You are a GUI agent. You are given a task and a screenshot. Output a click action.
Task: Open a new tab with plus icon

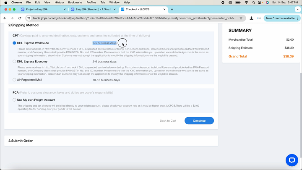(x=172, y=9)
